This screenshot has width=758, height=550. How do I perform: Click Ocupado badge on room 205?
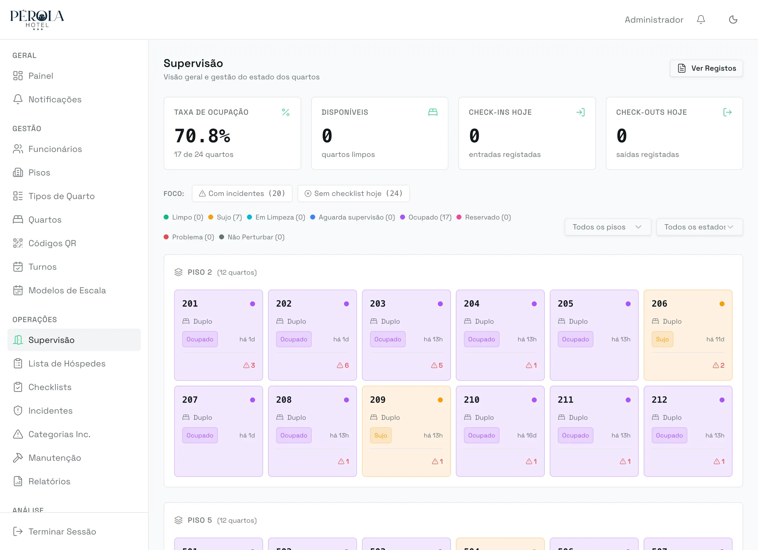point(575,339)
